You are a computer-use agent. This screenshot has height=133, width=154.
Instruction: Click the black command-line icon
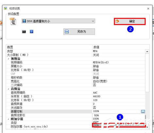click(24, 32)
